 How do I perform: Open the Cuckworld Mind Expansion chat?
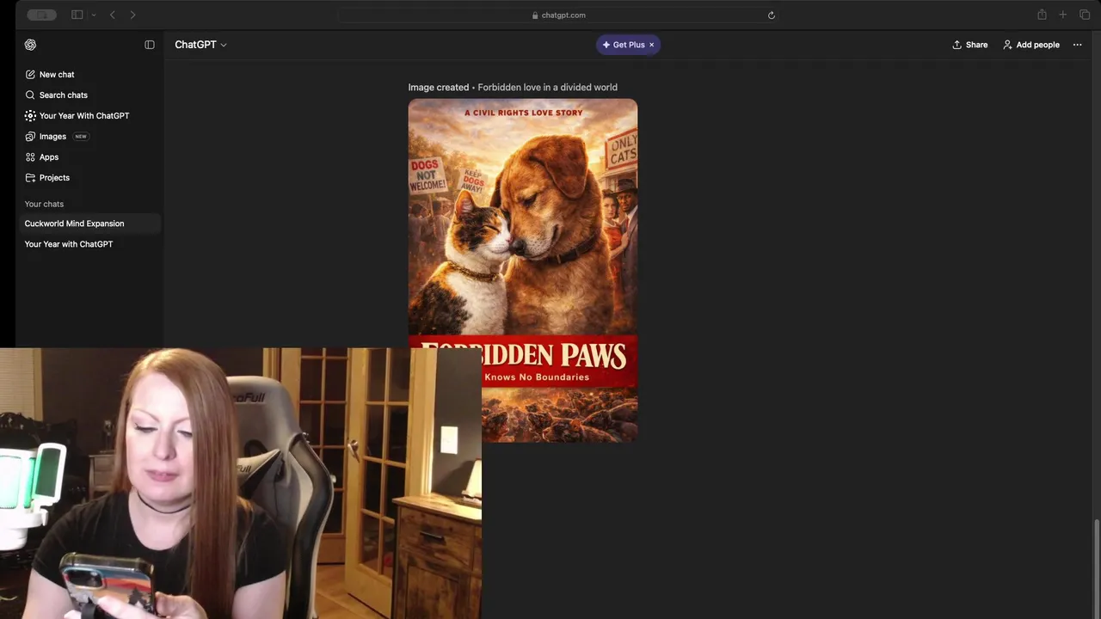tap(89, 224)
